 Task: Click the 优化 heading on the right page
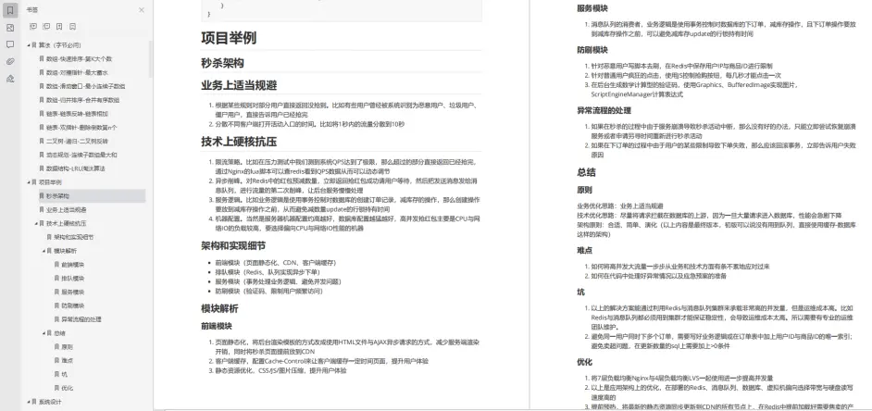click(584, 362)
